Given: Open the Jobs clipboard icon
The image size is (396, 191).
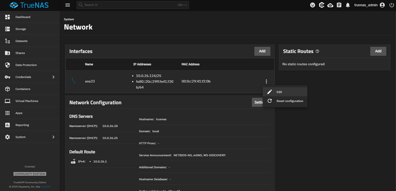Looking at the screenshot, I should click(x=339, y=5).
